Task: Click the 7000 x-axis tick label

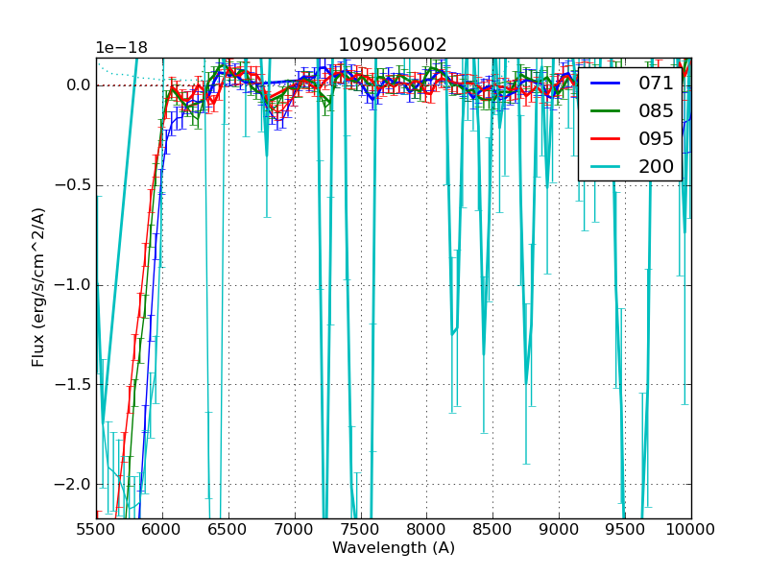Action: coord(295,529)
